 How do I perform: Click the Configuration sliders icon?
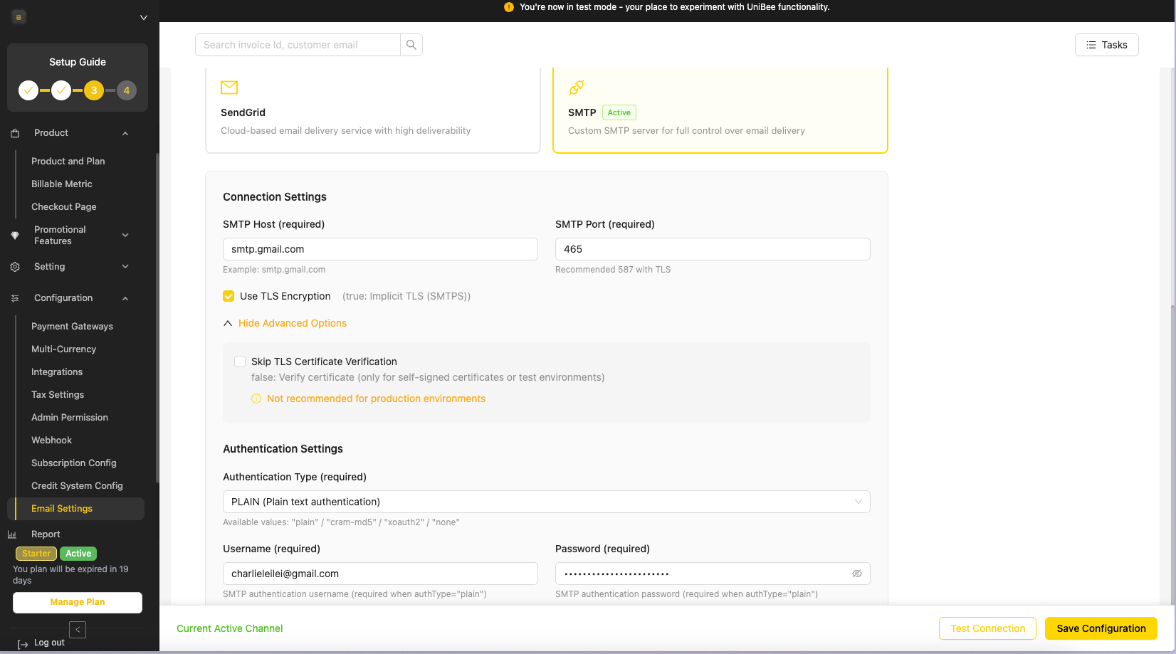point(15,298)
